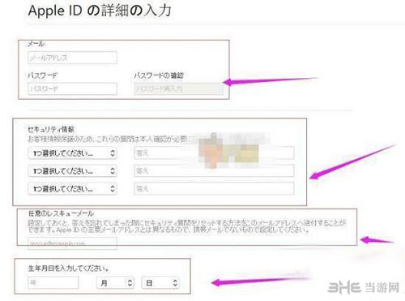The image size is (405, 301).
Task: Click the rescue email address field
Action: [x=72, y=243]
